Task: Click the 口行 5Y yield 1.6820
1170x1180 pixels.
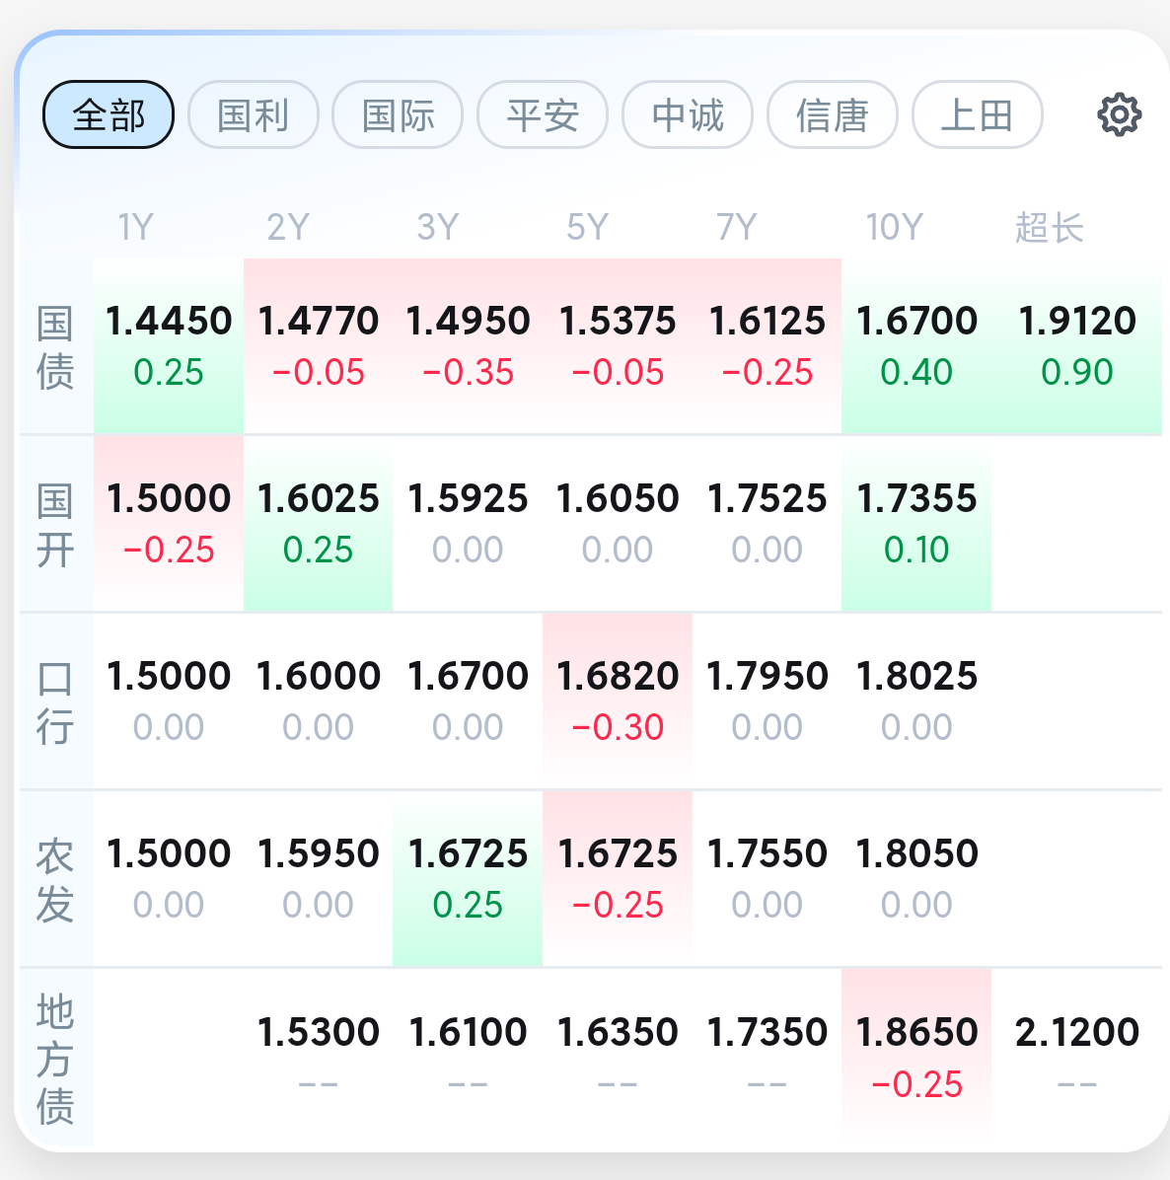Action: (618, 701)
